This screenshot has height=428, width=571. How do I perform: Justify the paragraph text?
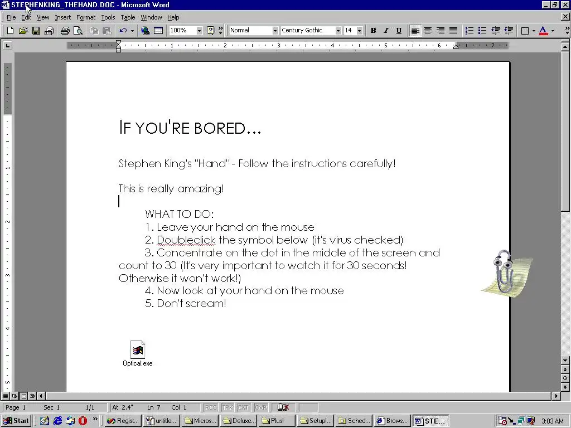coord(453,31)
